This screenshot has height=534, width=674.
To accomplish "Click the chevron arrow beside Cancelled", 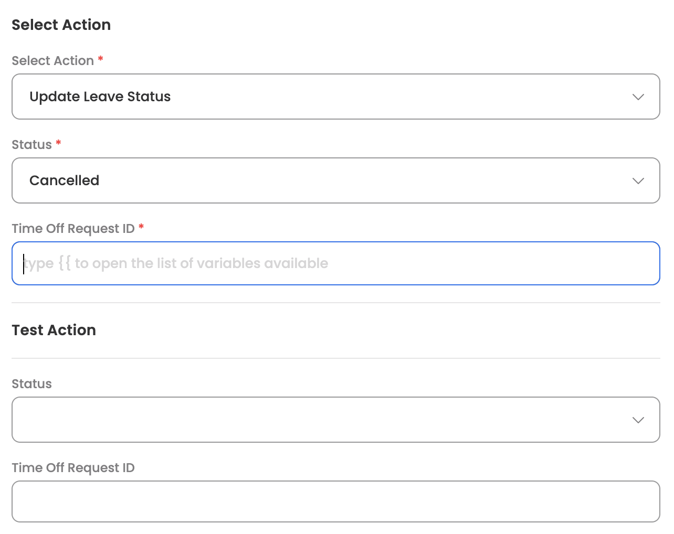I will pos(638,181).
